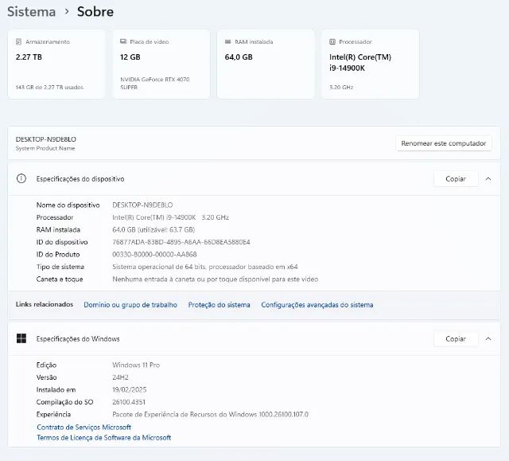The width and height of the screenshot is (509, 461).
Task: Select the Tipo de sistema value text
Action: 205,267
